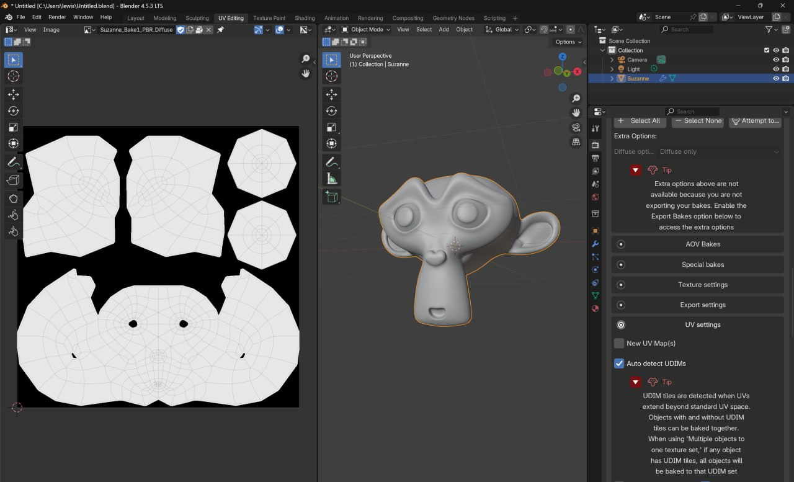Click the Select None button
Screen dimensions: 794x482
point(697,121)
